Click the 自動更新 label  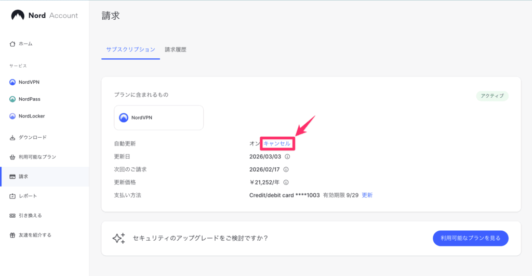click(125, 143)
